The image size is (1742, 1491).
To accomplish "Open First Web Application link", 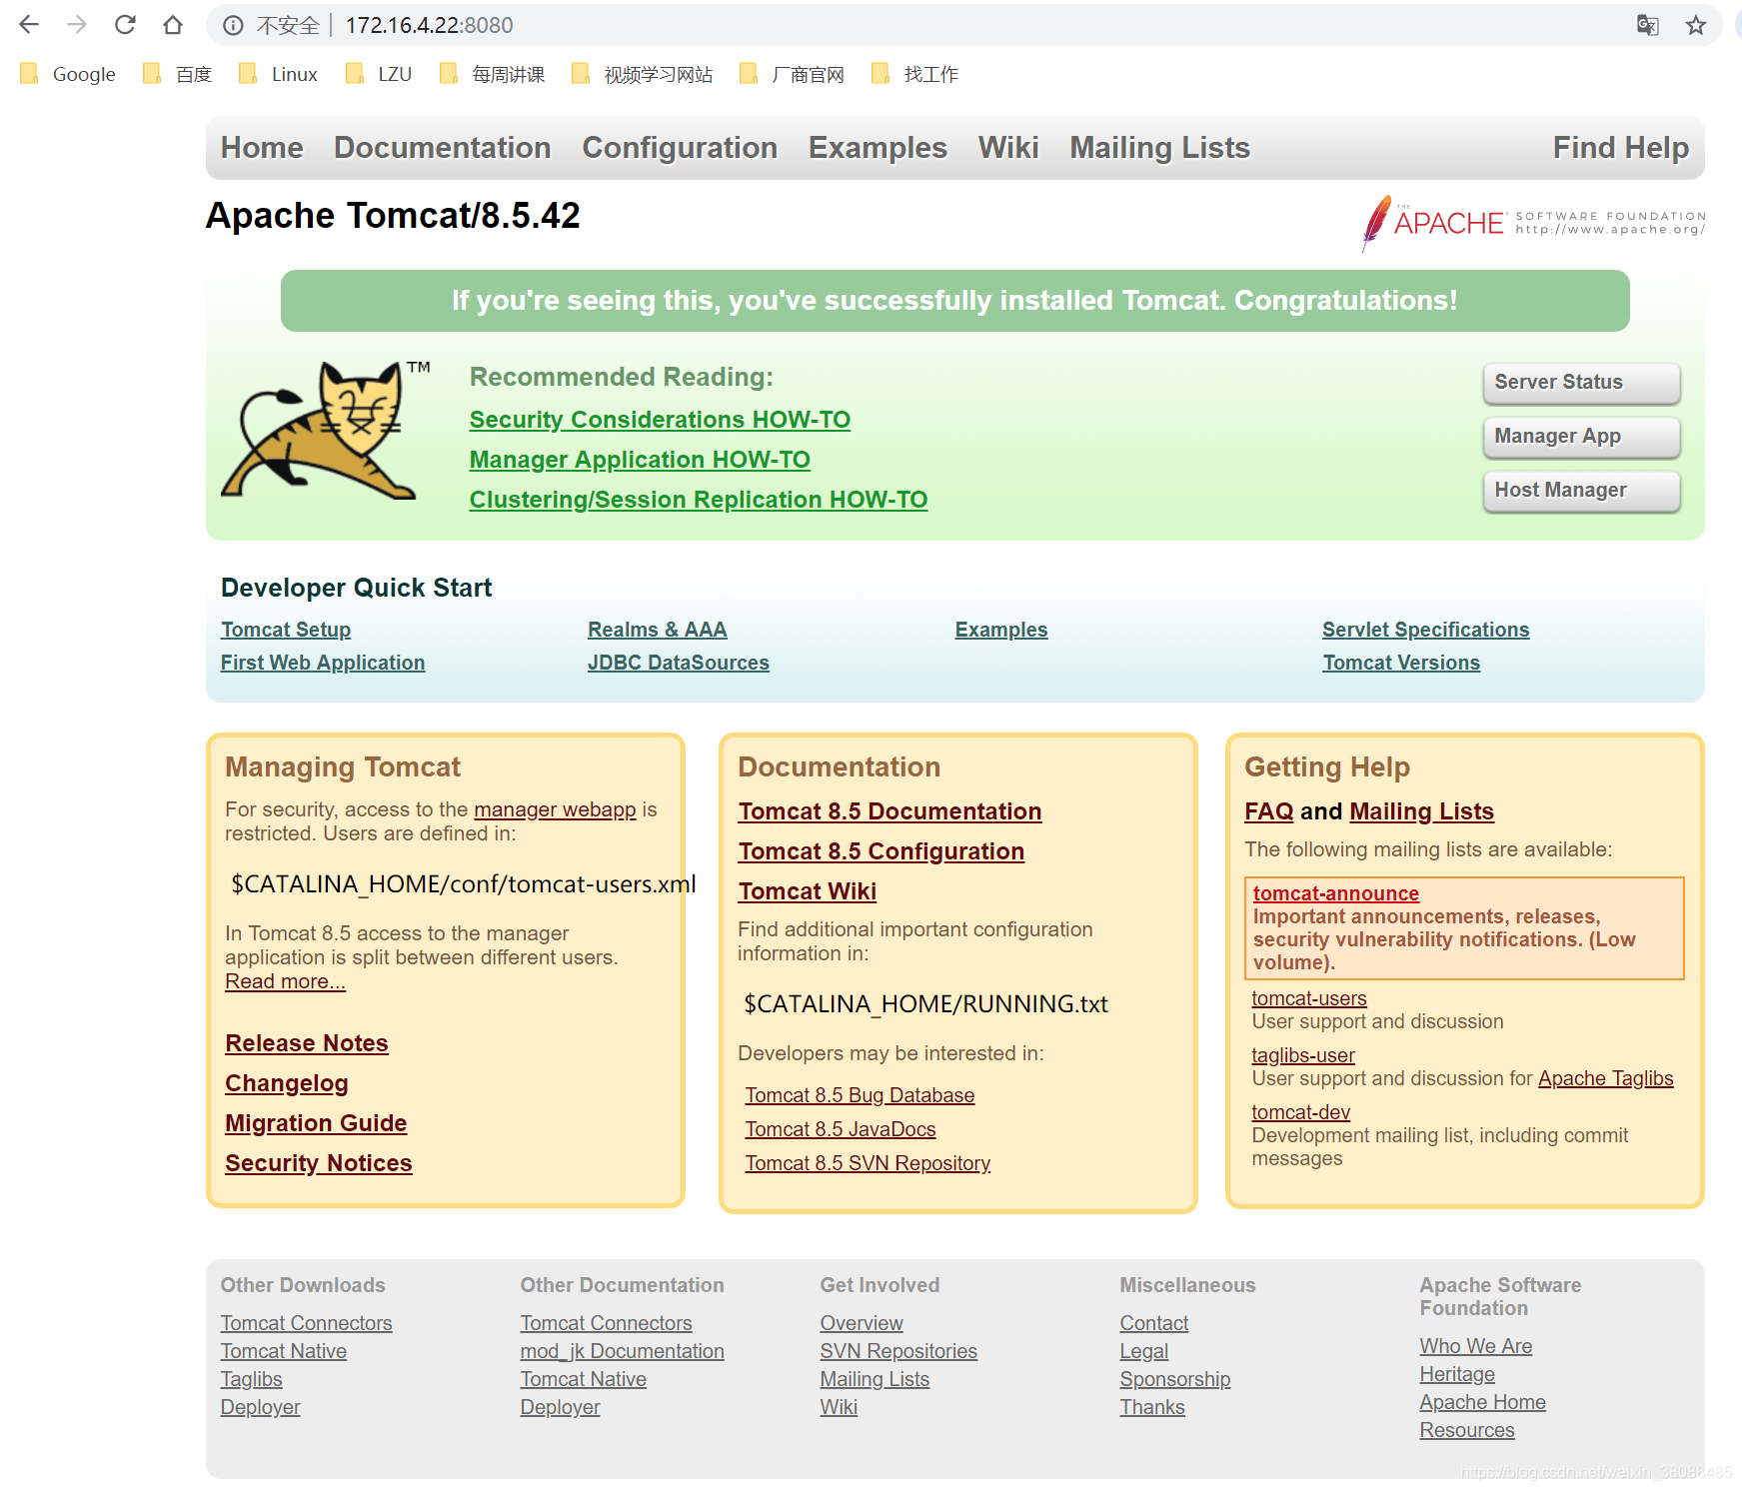I will 323,663.
